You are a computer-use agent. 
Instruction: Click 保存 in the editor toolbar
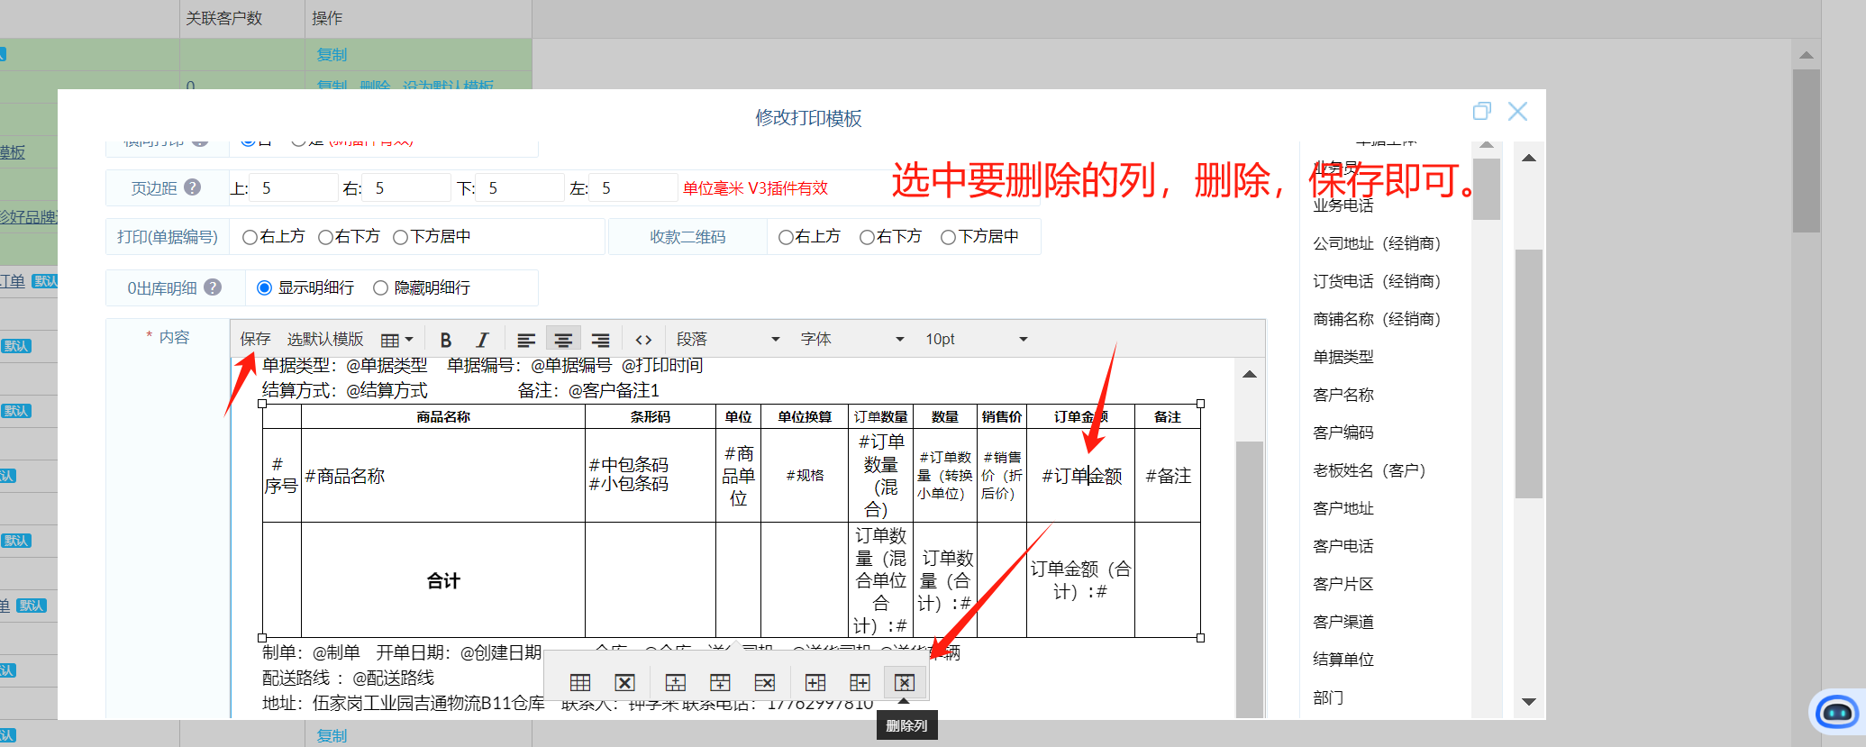click(x=255, y=340)
